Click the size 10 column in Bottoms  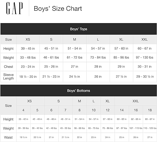94,110
